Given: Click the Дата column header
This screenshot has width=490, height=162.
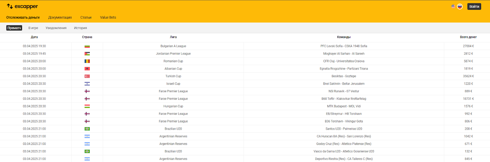Looking at the screenshot, I should click(x=34, y=37).
